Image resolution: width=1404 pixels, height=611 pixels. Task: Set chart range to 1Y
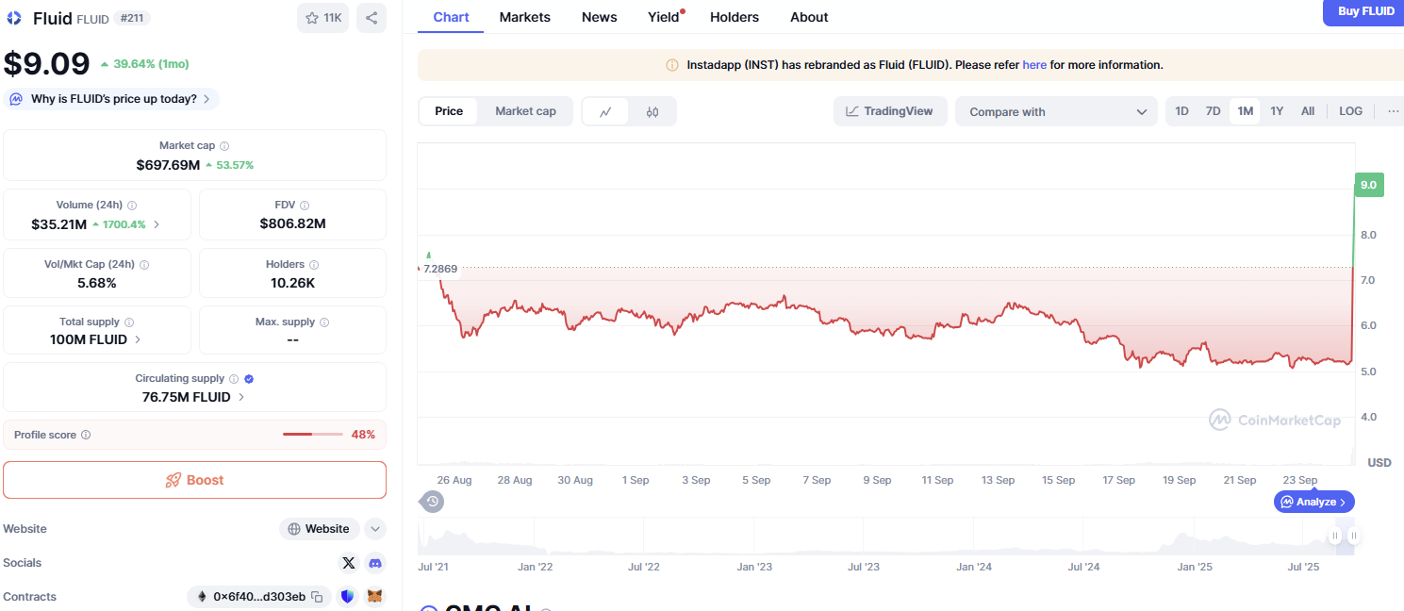click(x=1277, y=111)
